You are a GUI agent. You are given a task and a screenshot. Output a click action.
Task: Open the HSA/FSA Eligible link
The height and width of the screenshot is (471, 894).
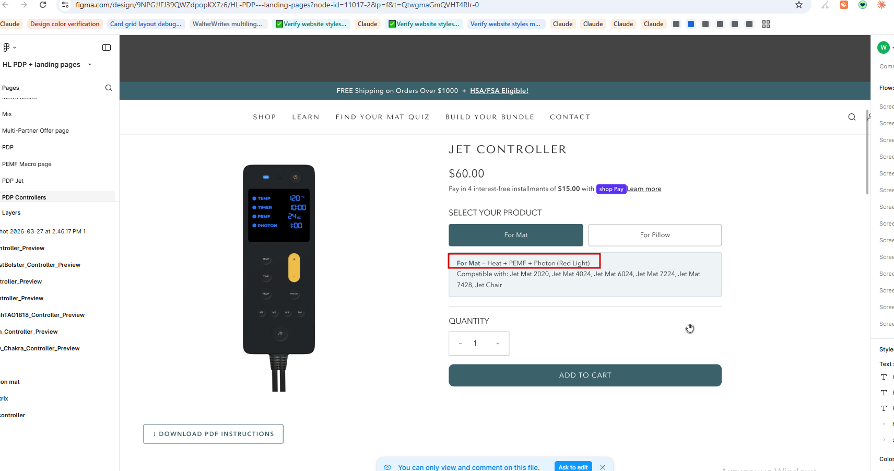point(499,91)
